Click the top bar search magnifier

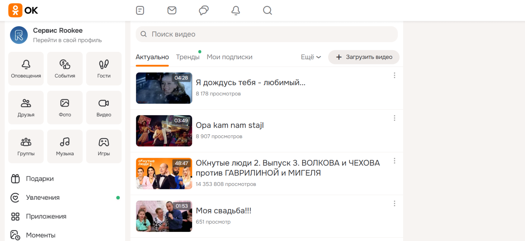[x=267, y=10]
